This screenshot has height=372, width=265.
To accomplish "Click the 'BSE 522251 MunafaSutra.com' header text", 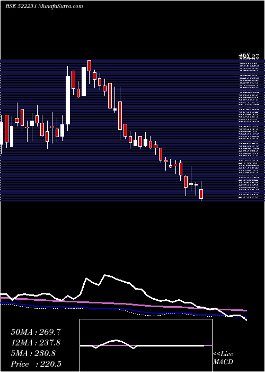I will click(44, 6).
